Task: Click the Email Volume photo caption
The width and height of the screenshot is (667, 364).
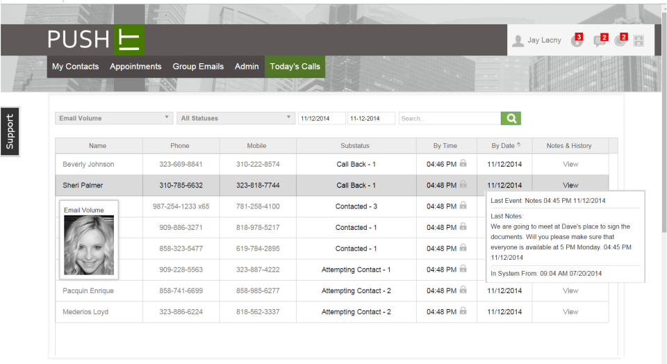Action: pyautogui.click(x=84, y=210)
